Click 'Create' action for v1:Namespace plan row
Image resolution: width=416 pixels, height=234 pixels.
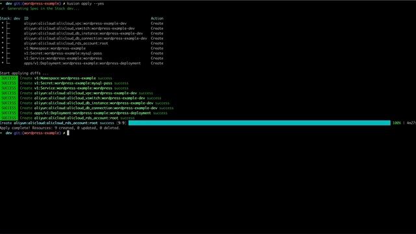(157, 48)
